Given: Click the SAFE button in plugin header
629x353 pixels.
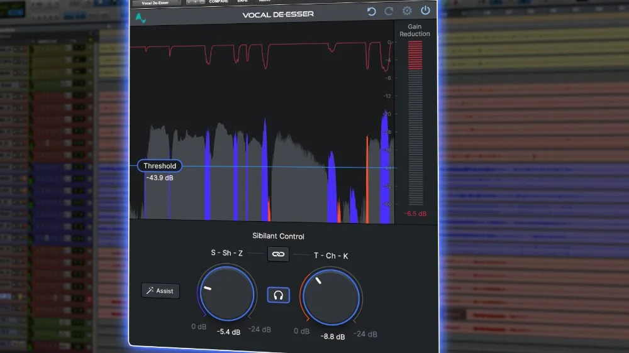Looking at the screenshot, I should click(x=242, y=2).
